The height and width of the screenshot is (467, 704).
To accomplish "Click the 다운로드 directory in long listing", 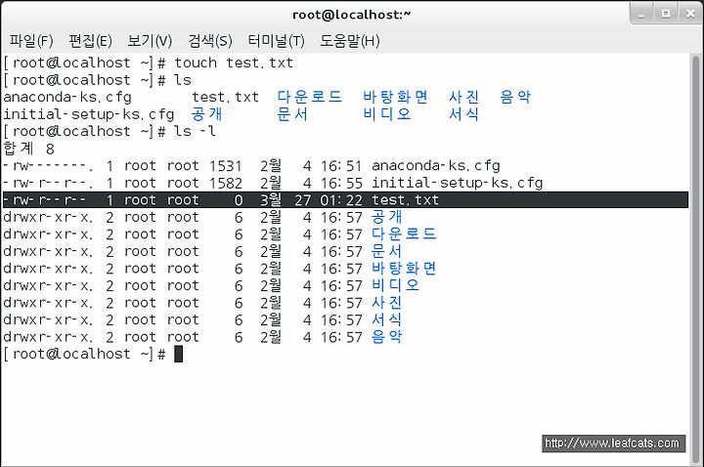I will 404,234.
